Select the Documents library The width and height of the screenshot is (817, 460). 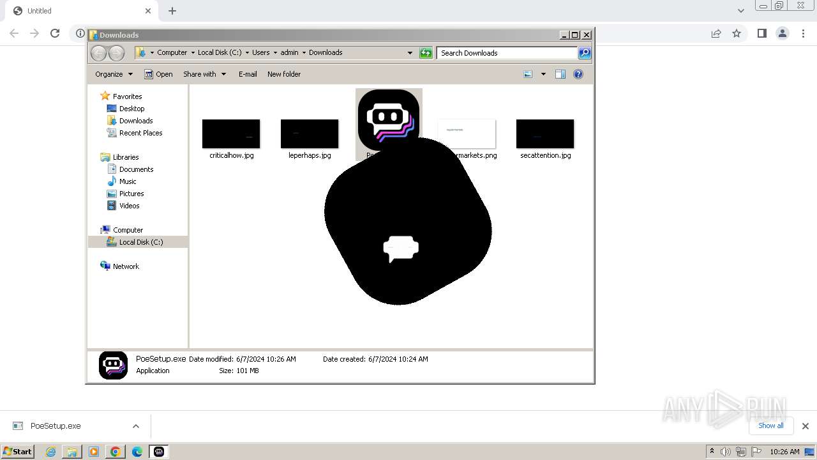(x=136, y=169)
